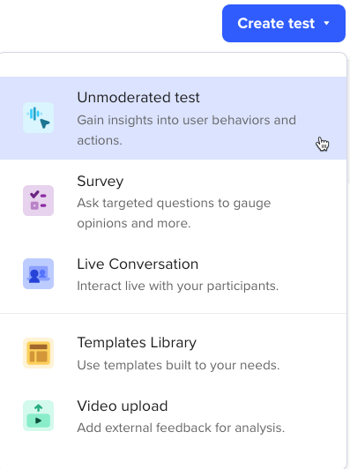
Task: Click 'actions.' line under Unmoderated test
Action: 100,140
